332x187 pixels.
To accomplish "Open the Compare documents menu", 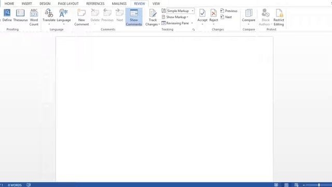I will [x=248, y=17].
